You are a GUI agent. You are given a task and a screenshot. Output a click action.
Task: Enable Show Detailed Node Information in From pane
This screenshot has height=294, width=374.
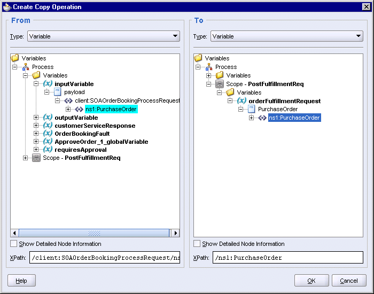point(13,244)
